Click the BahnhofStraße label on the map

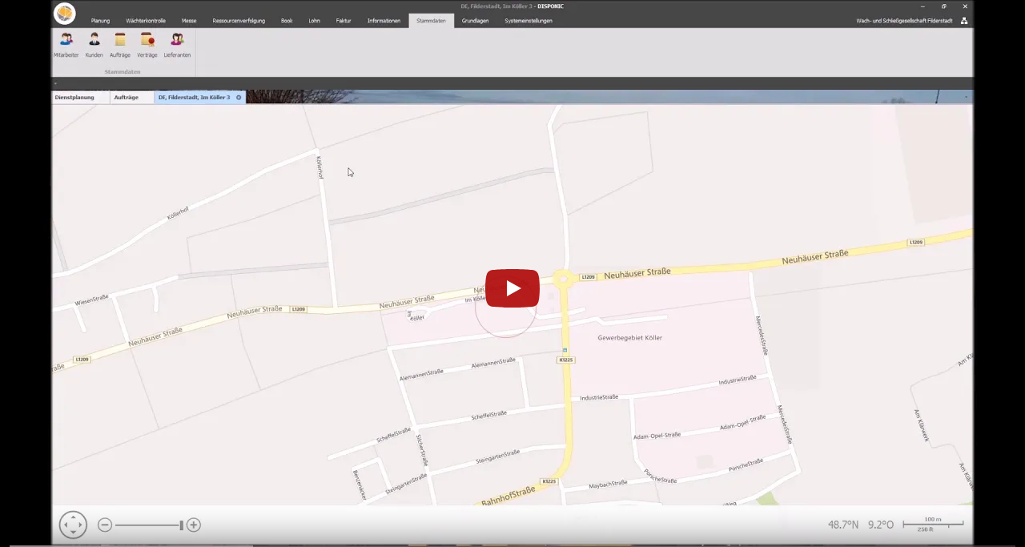click(x=508, y=496)
